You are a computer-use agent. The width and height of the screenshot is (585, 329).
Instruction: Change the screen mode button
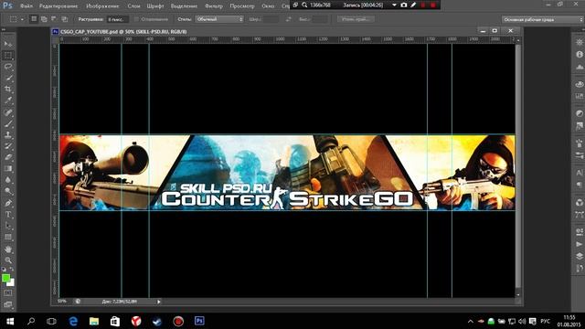[x=8, y=304]
